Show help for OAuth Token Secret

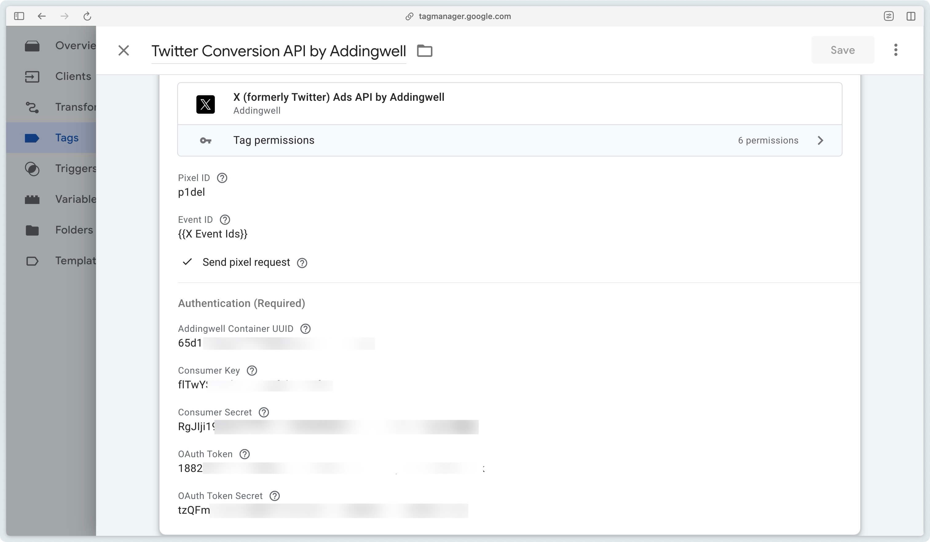pos(274,496)
